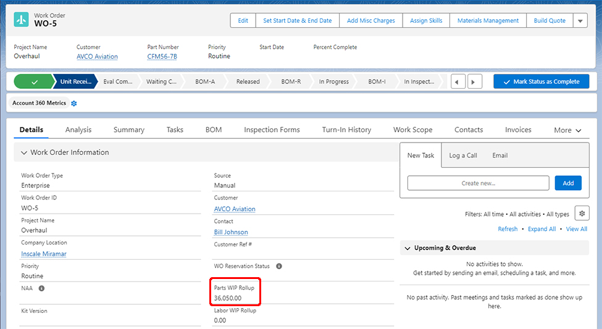Screen dimensions: 602x329
Task: Click Assign Skills button
Action: click(x=426, y=21)
